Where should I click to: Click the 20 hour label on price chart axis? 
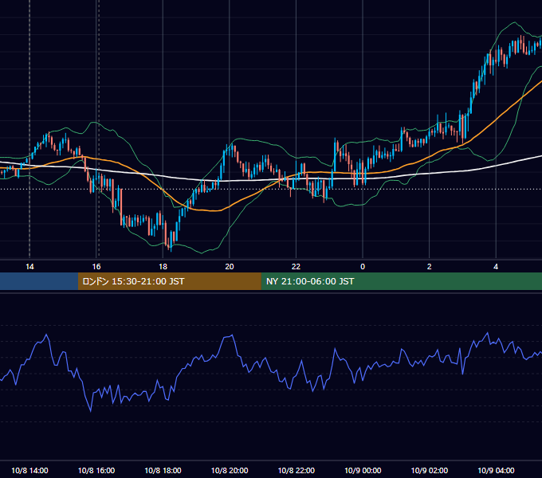(230, 267)
